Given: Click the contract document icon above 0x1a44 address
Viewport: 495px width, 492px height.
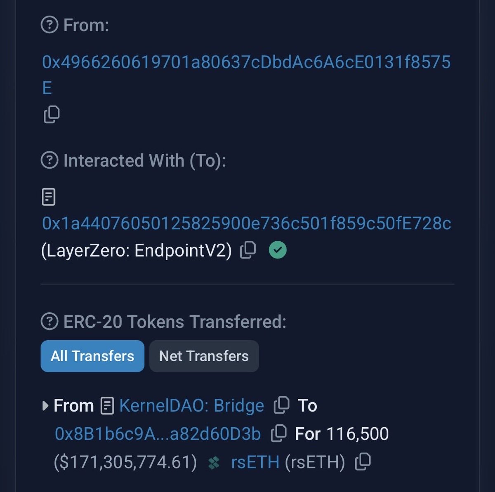Looking at the screenshot, I should pos(49,197).
